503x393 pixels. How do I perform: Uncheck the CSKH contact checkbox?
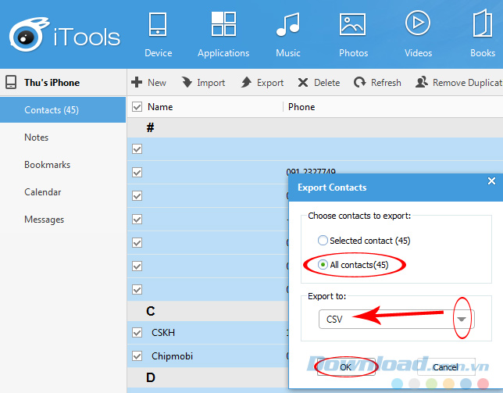tap(137, 333)
